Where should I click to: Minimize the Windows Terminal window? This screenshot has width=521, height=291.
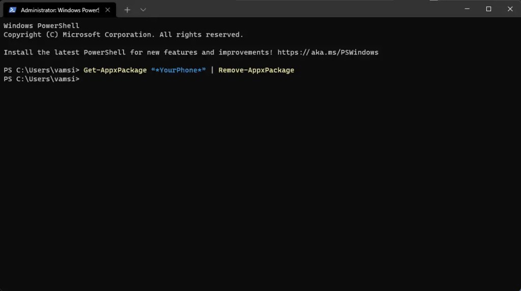[x=467, y=9]
